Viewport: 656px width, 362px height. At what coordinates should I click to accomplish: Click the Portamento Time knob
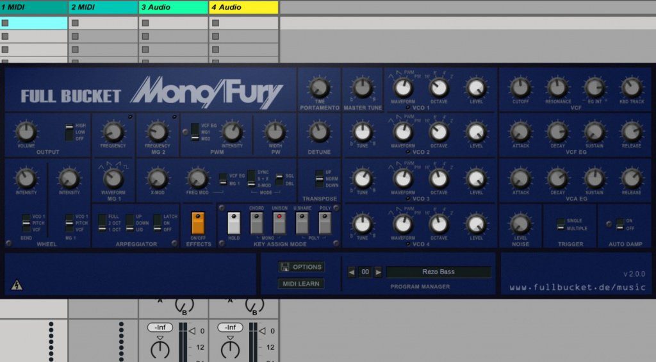(x=319, y=88)
